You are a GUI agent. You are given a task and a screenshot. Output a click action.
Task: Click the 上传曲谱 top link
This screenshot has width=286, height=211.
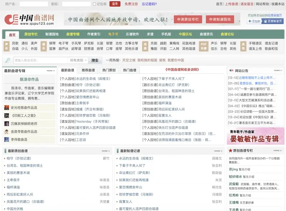pos(231,4)
